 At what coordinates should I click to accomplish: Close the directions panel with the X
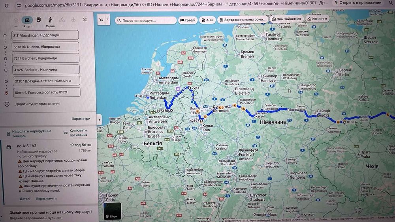point(85,19)
